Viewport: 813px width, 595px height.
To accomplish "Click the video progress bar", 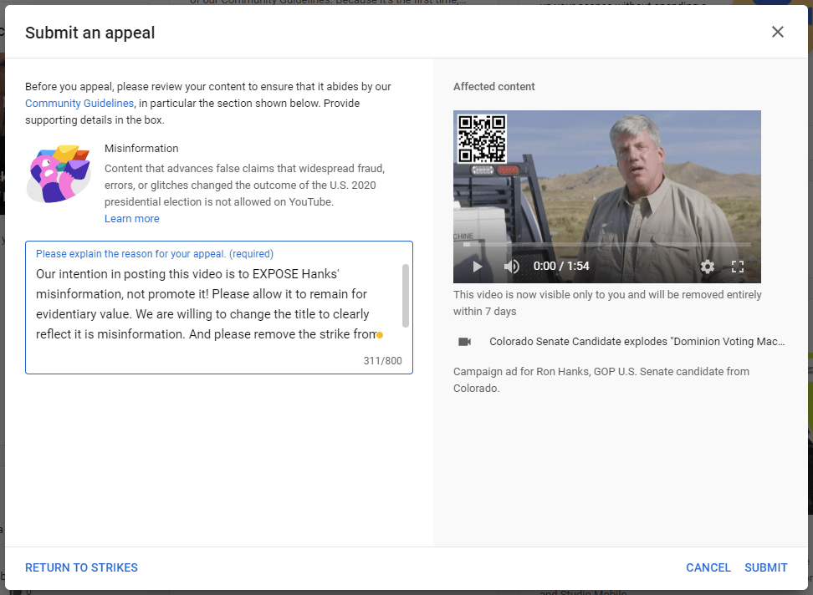I will 606,245.
